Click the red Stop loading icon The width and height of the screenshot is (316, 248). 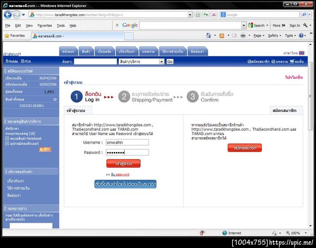click(214, 15)
